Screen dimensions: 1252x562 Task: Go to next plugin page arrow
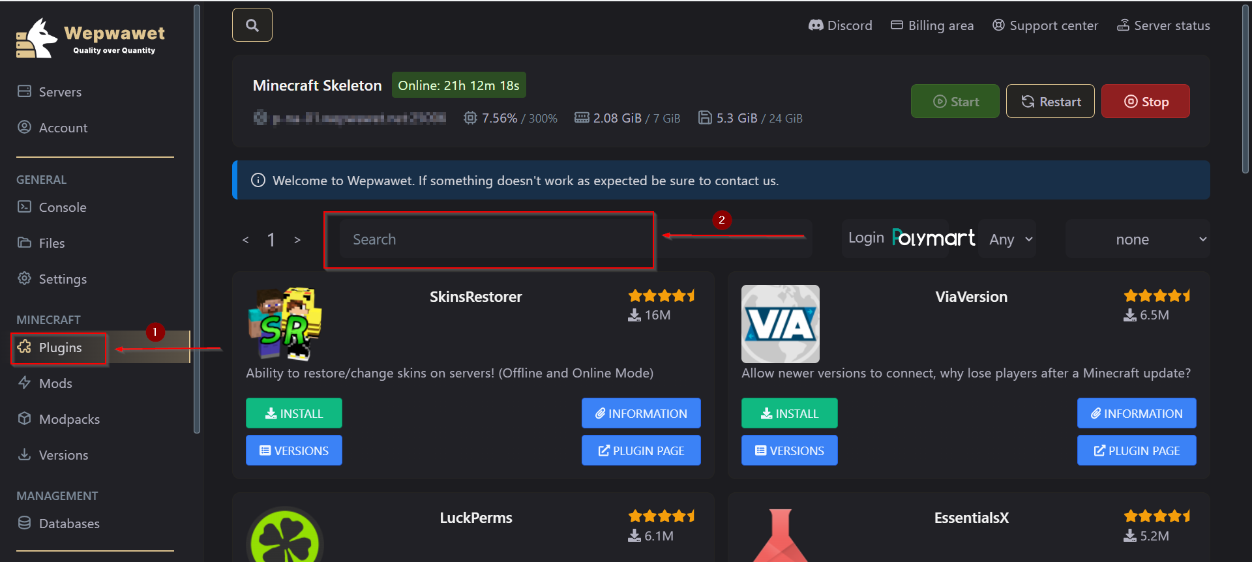(x=297, y=240)
